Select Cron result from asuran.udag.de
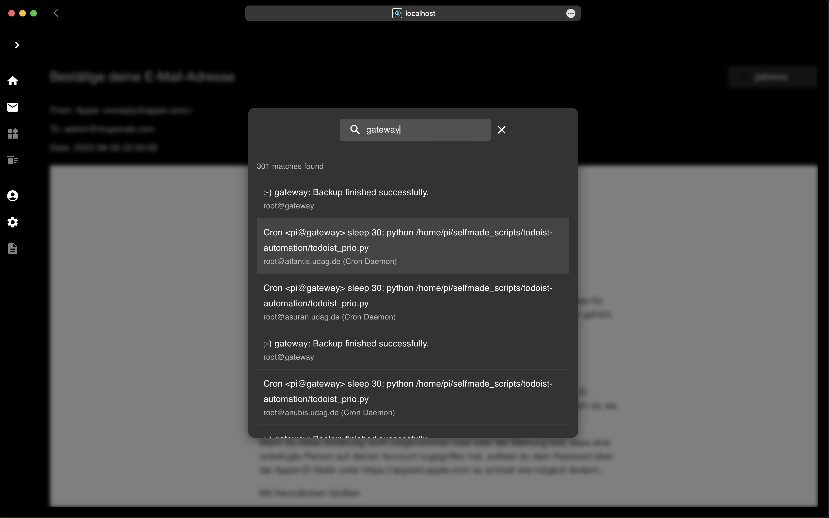This screenshot has height=518, width=829. click(413, 302)
